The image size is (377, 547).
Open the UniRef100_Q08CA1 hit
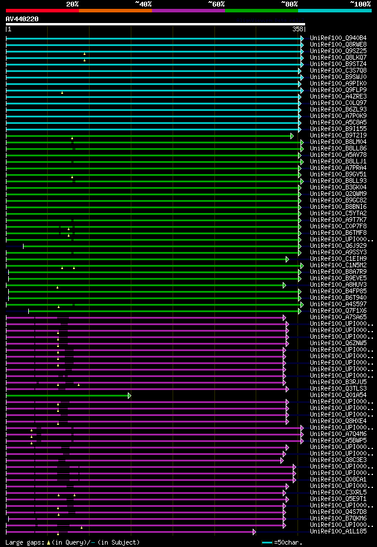338,480
